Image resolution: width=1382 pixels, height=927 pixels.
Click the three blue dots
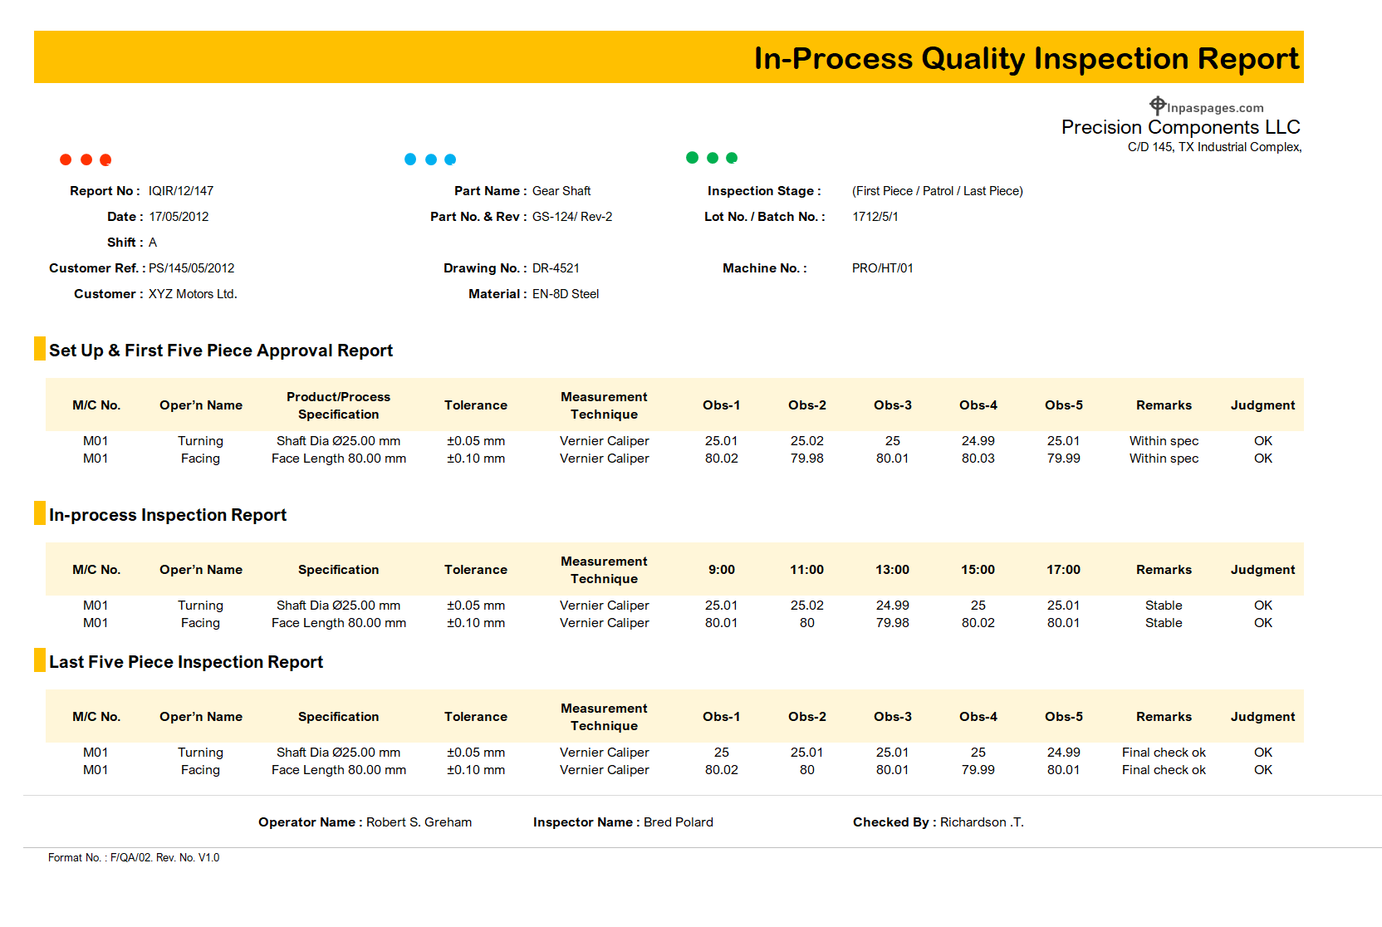(x=430, y=159)
